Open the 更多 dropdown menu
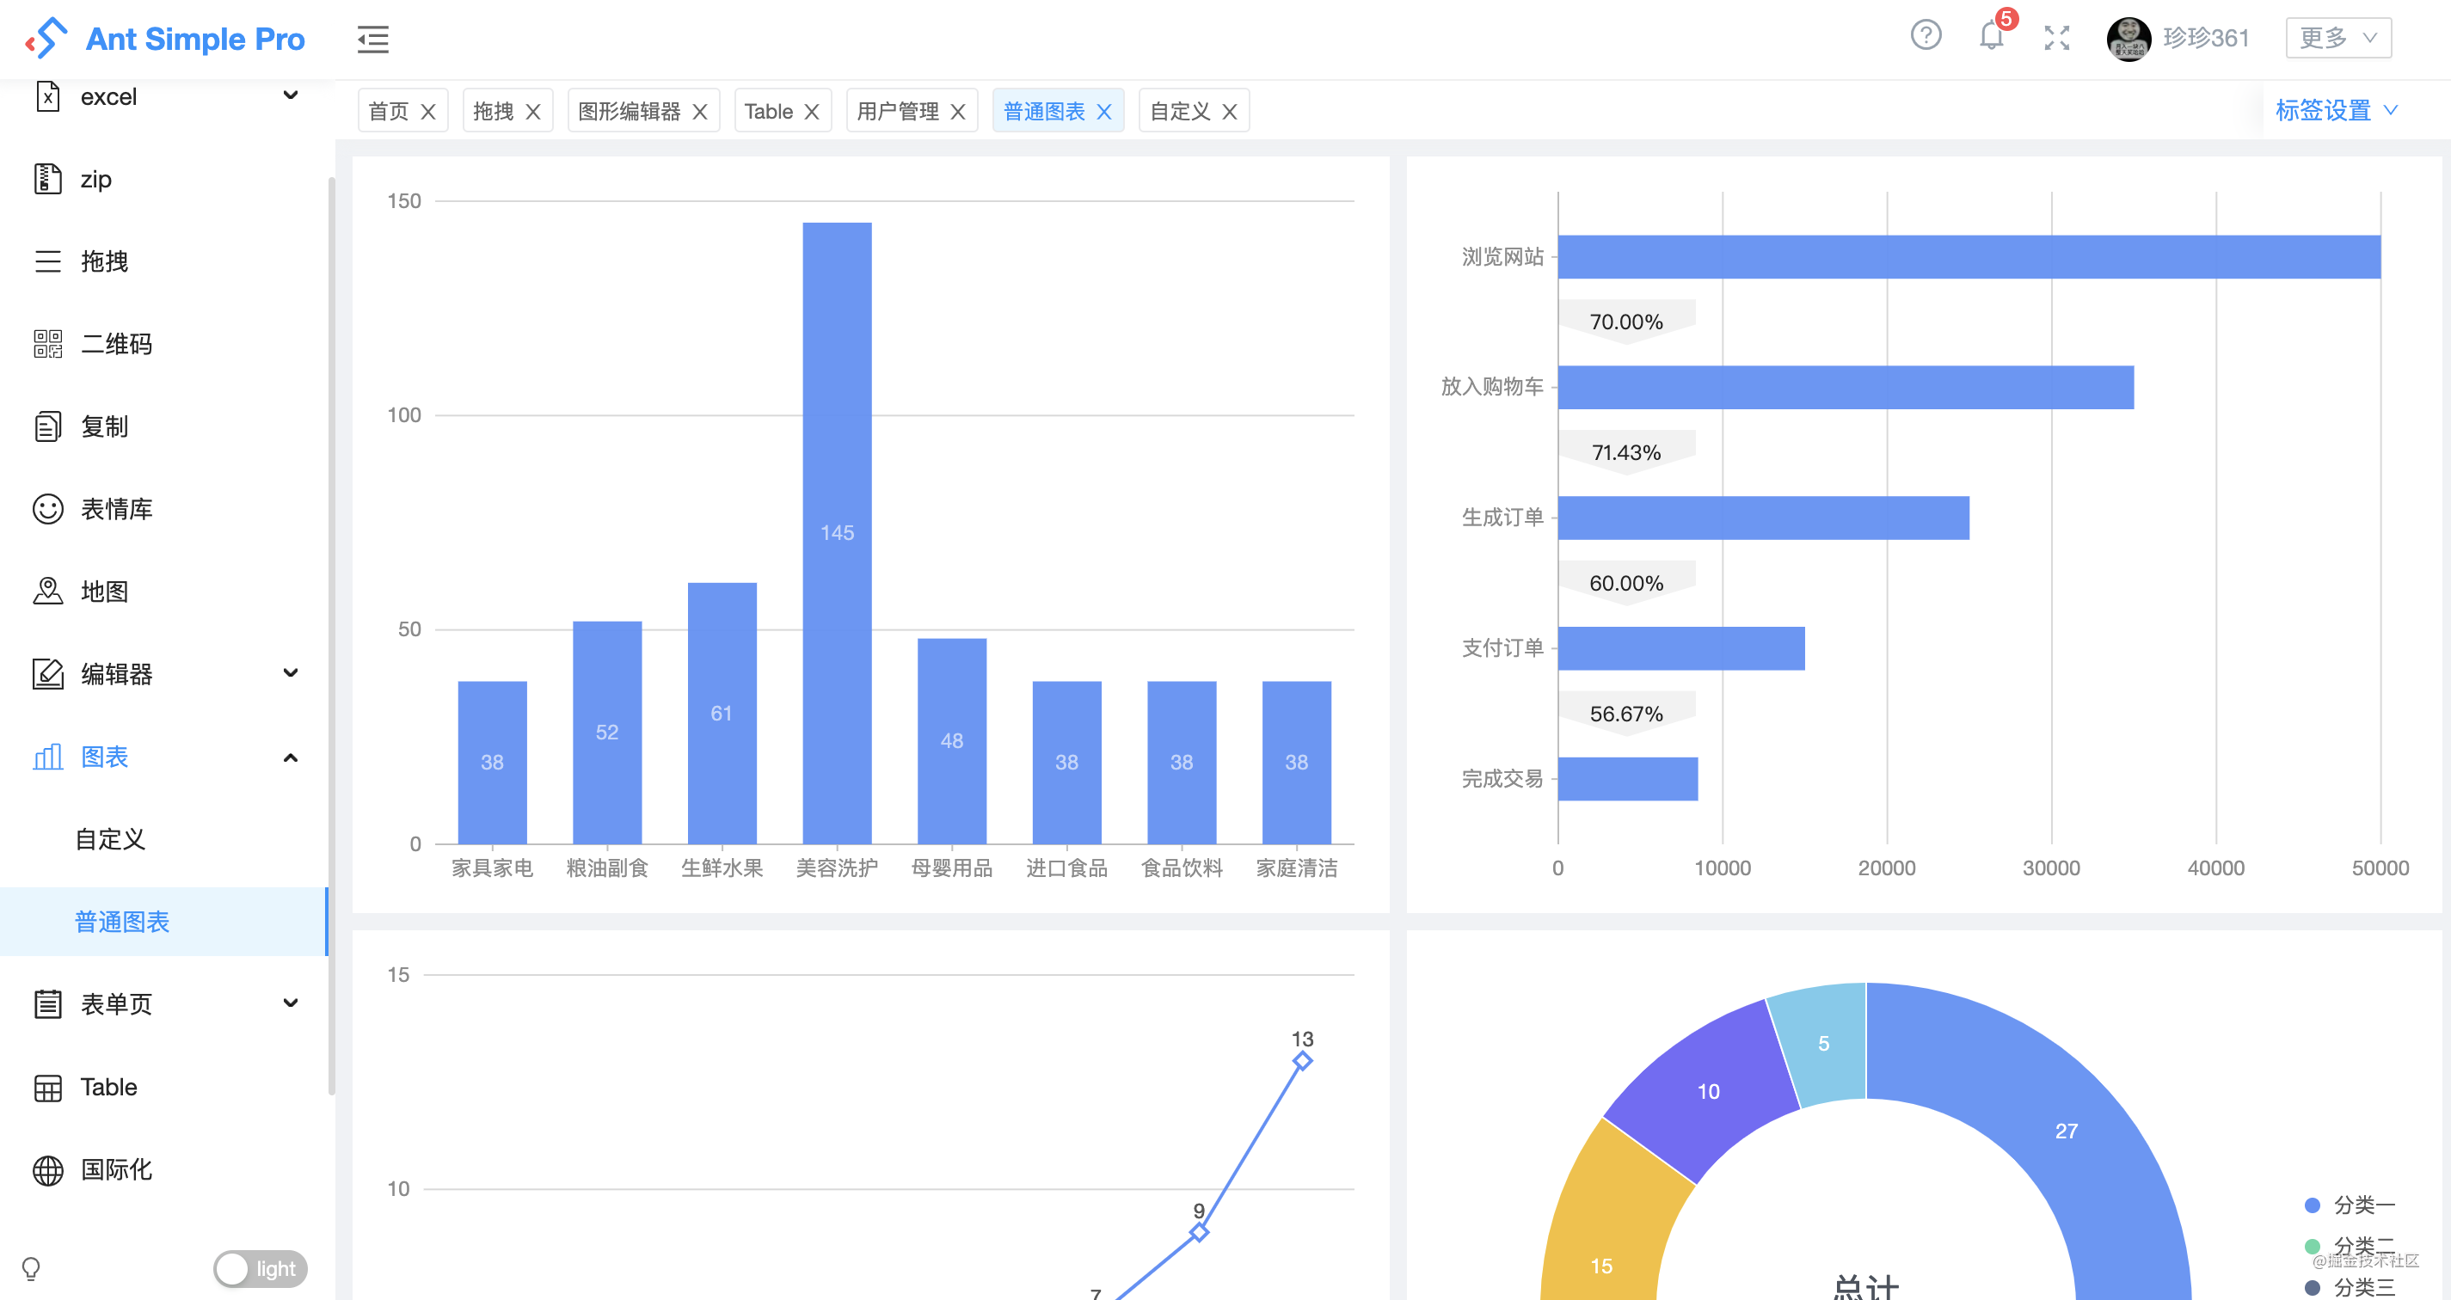This screenshot has height=1300, width=2451. pyautogui.click(x=2337, y=37)
